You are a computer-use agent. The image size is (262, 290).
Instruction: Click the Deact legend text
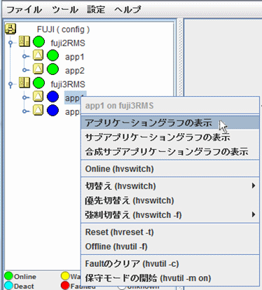[24, 286]
